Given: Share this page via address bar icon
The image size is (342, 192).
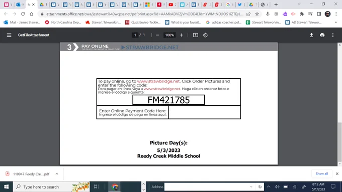Looking at the screenshot, I should coord(248,14).
